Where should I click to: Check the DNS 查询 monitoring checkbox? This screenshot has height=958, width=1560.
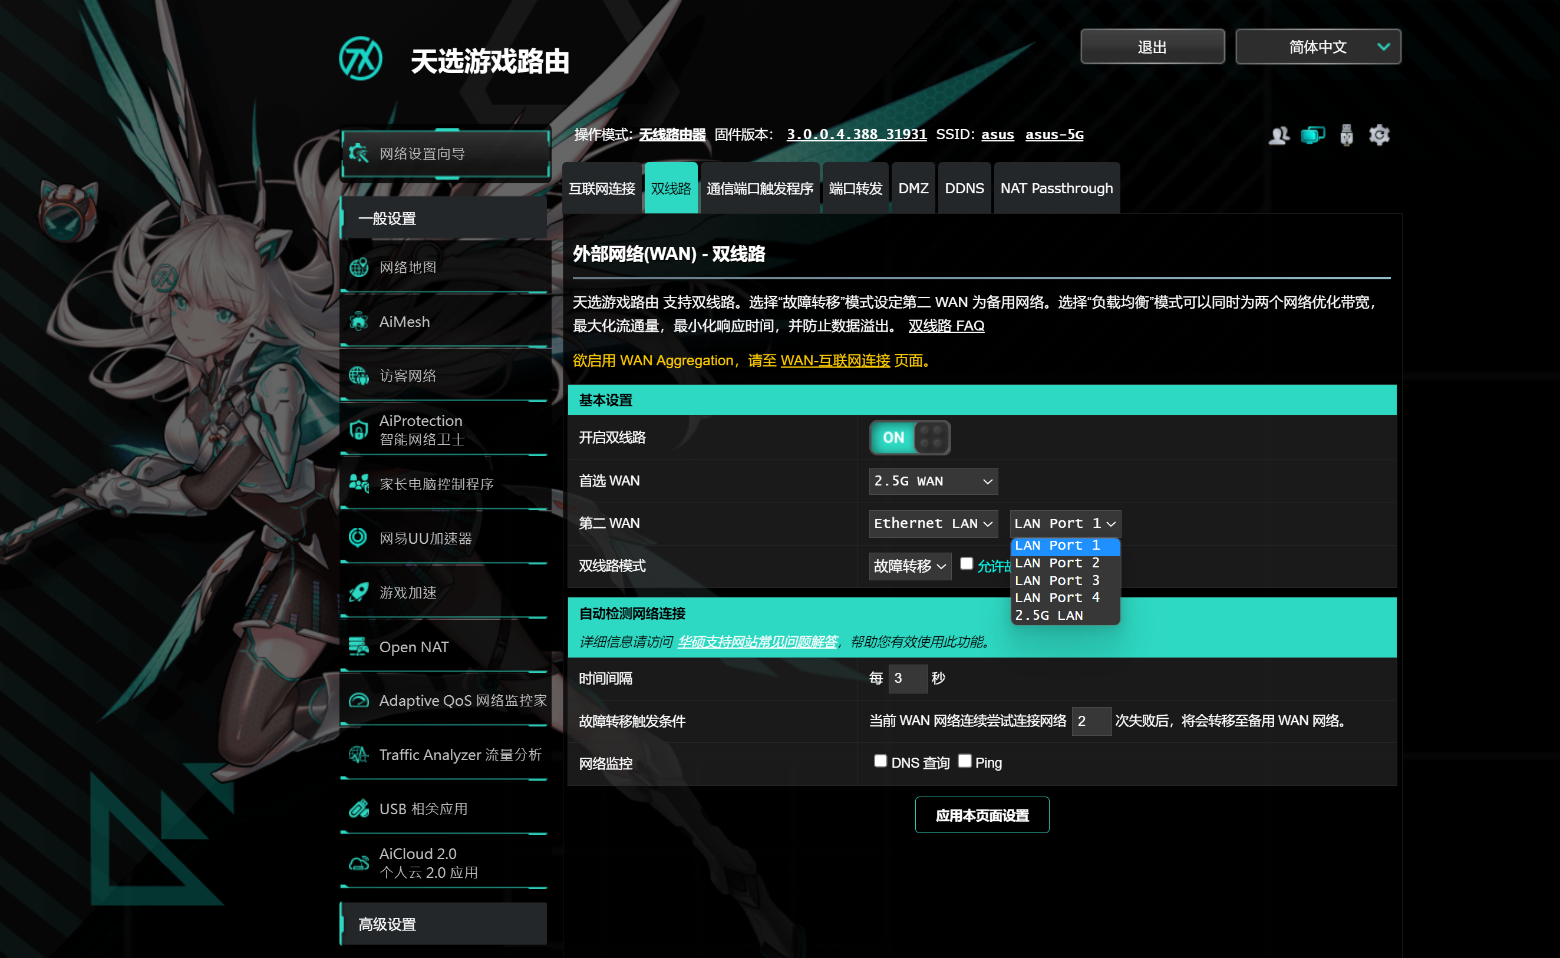[x=879, y=761]
